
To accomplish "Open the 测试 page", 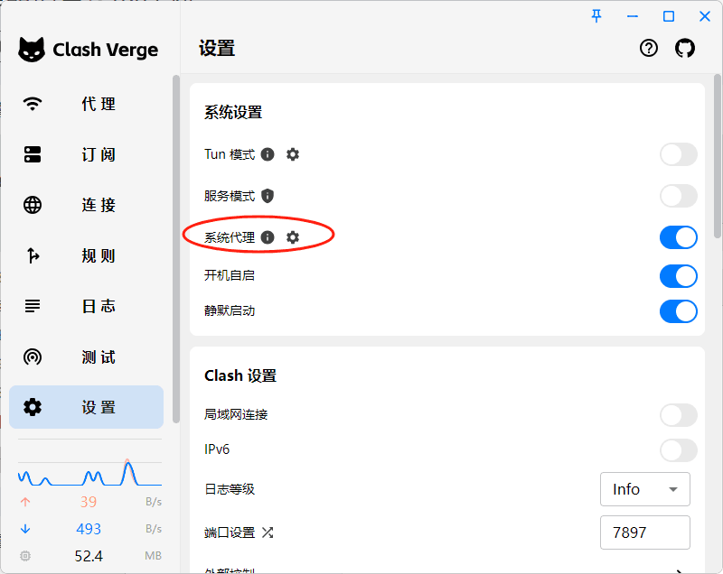I will pyautogui.click(x=86, y=356).
